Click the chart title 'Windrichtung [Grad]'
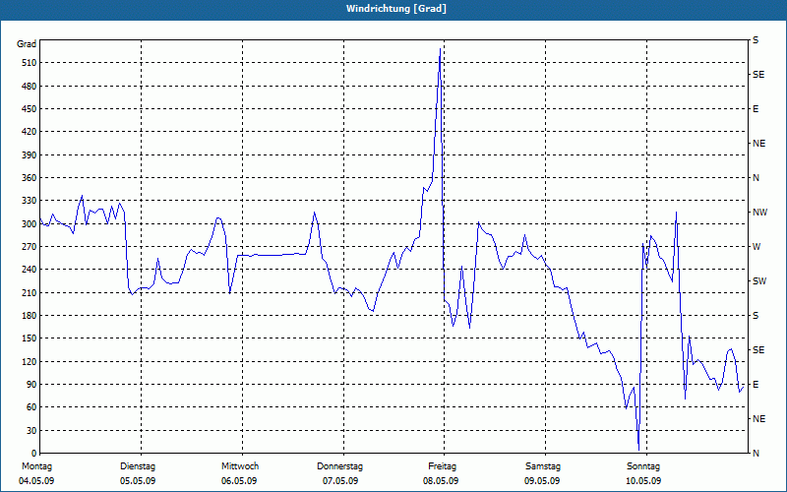 click(396, 9)
